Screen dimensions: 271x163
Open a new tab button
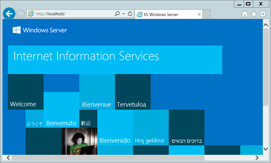207,15
